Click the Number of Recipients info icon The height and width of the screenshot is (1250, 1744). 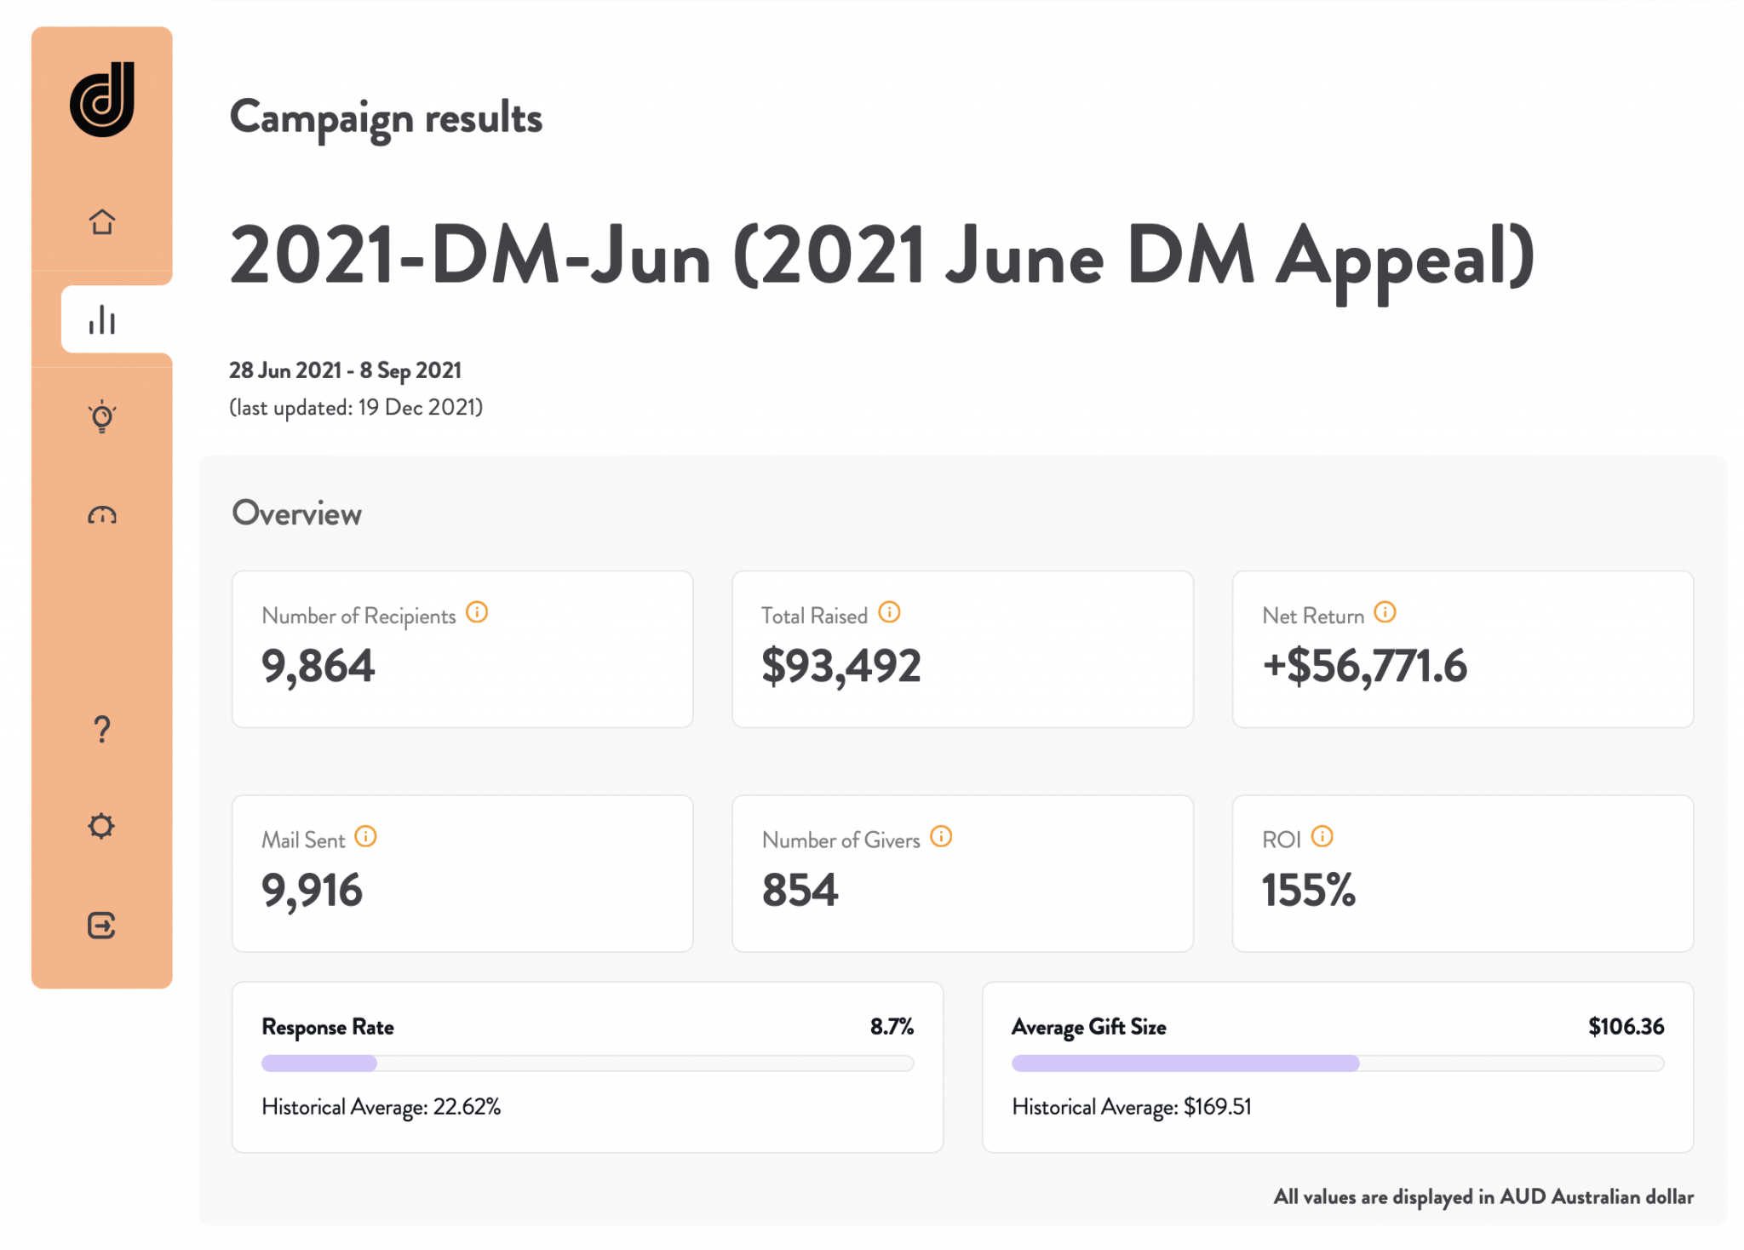click(x=477, y=612)
